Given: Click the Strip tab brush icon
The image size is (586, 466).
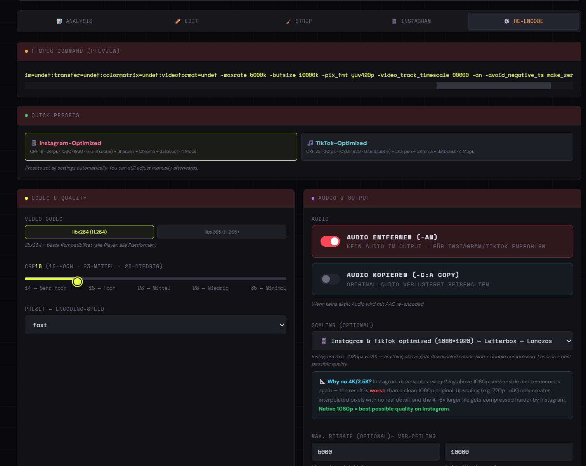Looking at the screenshot, I should click(288, 21).
